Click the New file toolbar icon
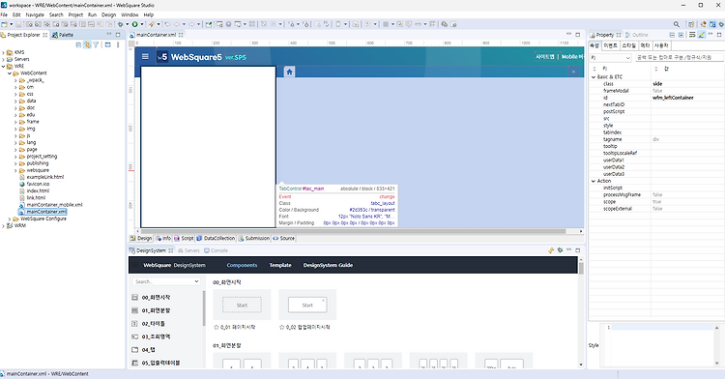 [4, 24]
